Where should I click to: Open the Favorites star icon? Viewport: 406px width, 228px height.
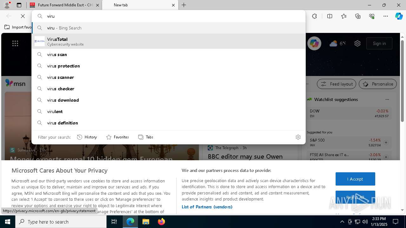click(344, 16)
